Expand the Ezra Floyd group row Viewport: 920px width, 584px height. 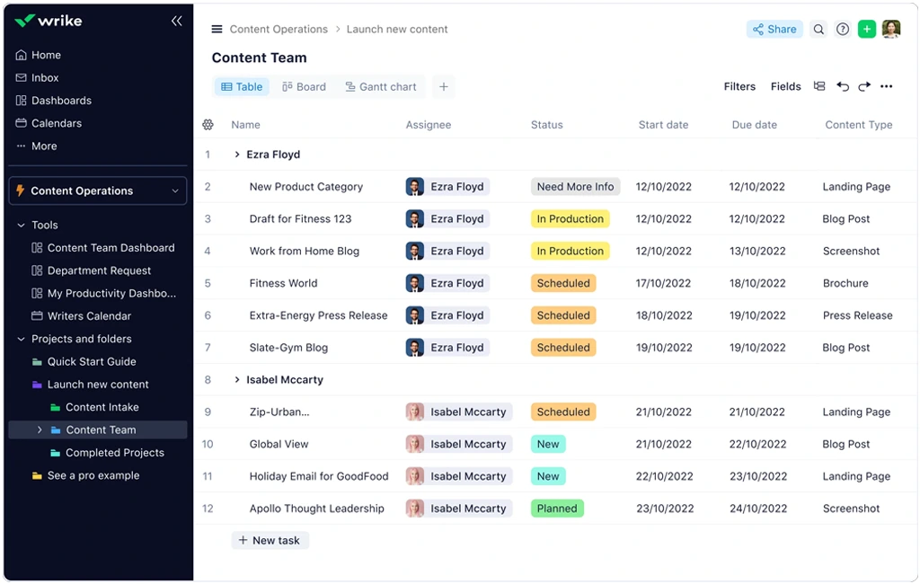237,155
